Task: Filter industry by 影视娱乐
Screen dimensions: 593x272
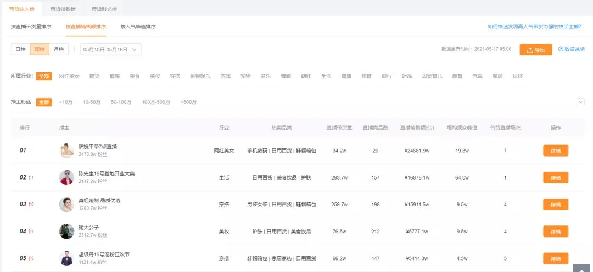Action: coord(200,76)
